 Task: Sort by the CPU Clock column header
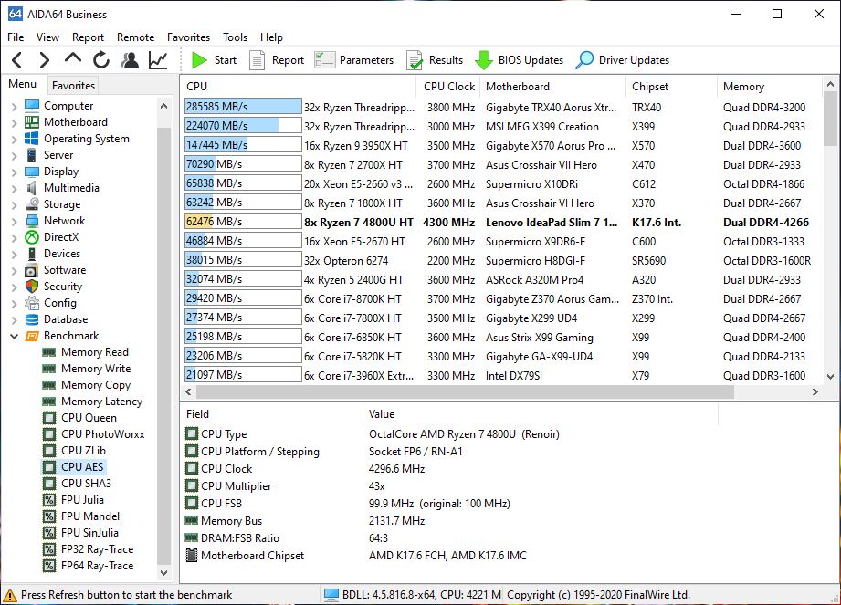pyautogui.click(x=448, y=87)
